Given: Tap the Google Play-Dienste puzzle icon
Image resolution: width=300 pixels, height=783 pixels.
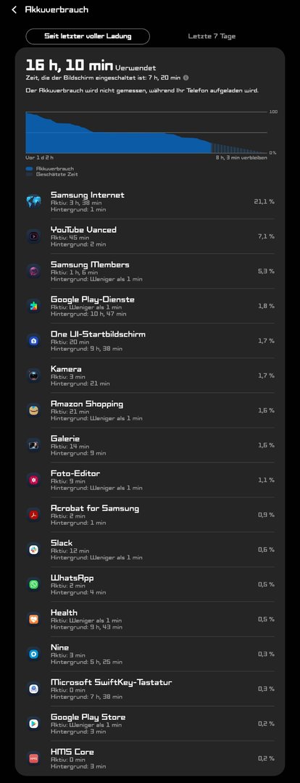Looking at the screenshot, I should point(33,306).
